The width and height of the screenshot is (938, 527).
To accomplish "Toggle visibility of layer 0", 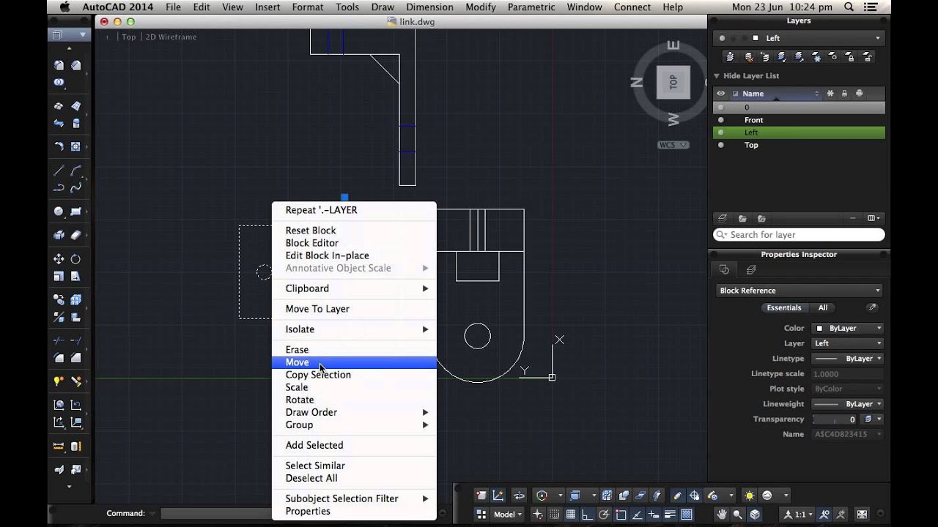I will coord(721,108).
